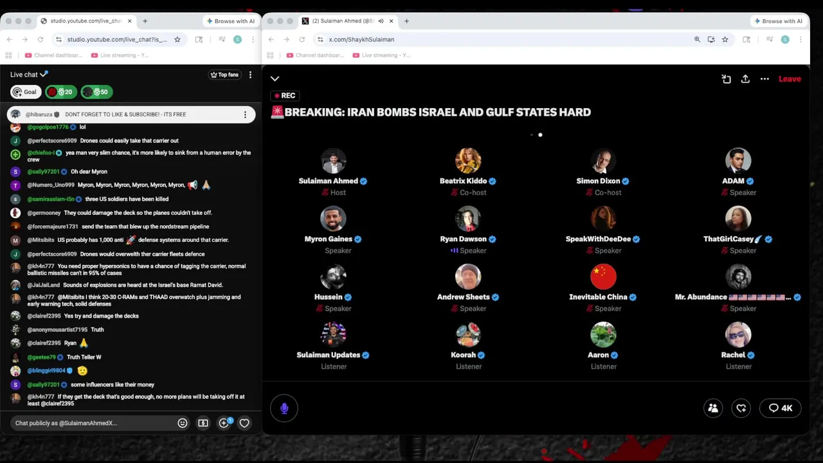The image size is (823, 463).
Task: Click Browse with AI in left window
Action: (x=230, y=21)
